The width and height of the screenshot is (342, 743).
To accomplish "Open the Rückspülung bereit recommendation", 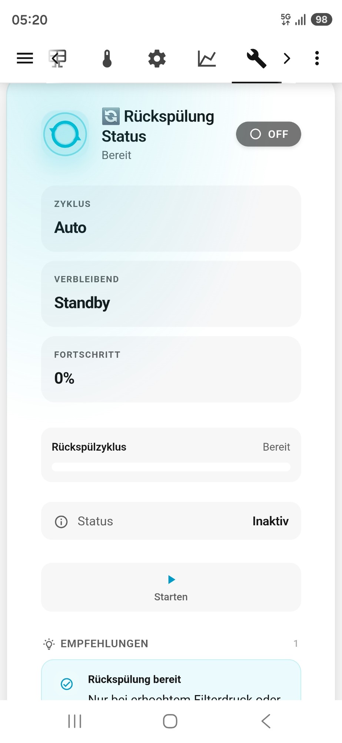I will pyautogui.click(x=171, y=680).
